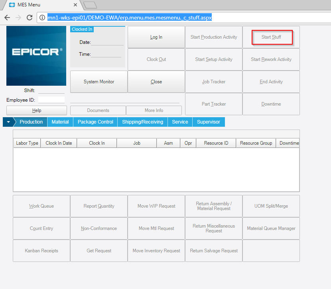This screenshot has width=331, height=289.
Task: Click the Asm column header
Action: [168, 143]
